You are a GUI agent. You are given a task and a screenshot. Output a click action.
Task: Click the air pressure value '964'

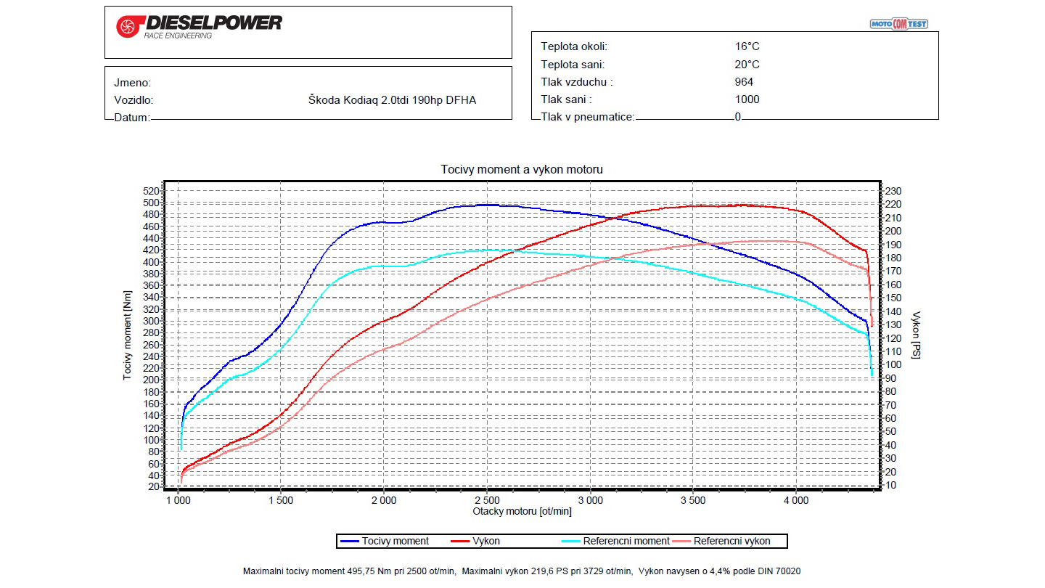[744, 82]
